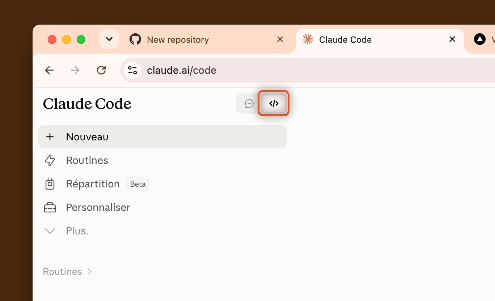Viewport: 495px width, 301px height.
Task: Go back with the browser back arrow
Action: (x=49, y=70)
